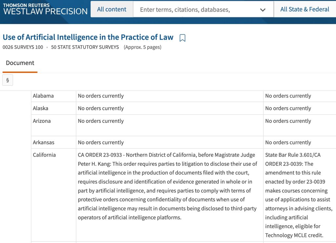
Task: Select the Arkansas row label
Action: click(x=44, y=143)
